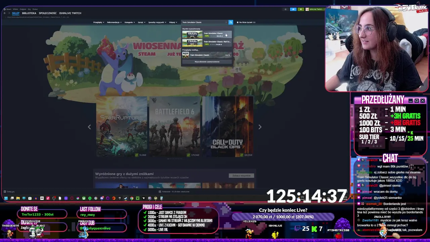Show next featured games with right arrow
The height and width of the screenshot is (242, 430).
[x=260, y=127]
